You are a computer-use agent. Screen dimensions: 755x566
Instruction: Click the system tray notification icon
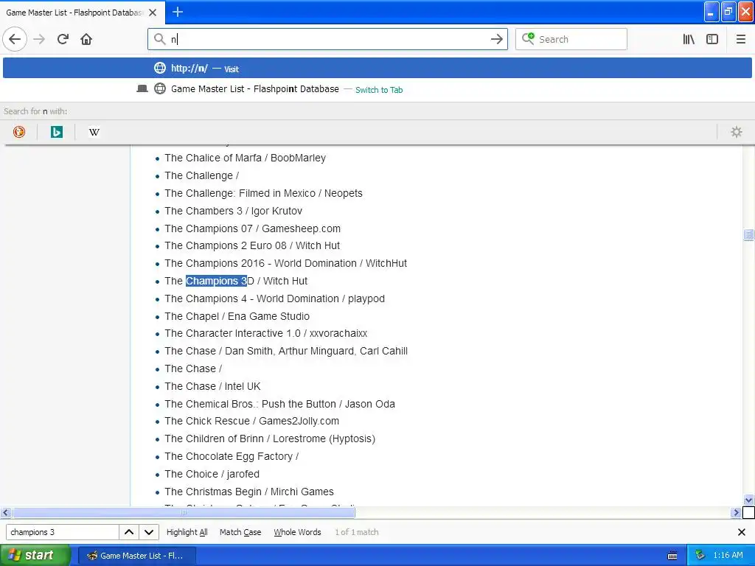(x=700, y=556)
